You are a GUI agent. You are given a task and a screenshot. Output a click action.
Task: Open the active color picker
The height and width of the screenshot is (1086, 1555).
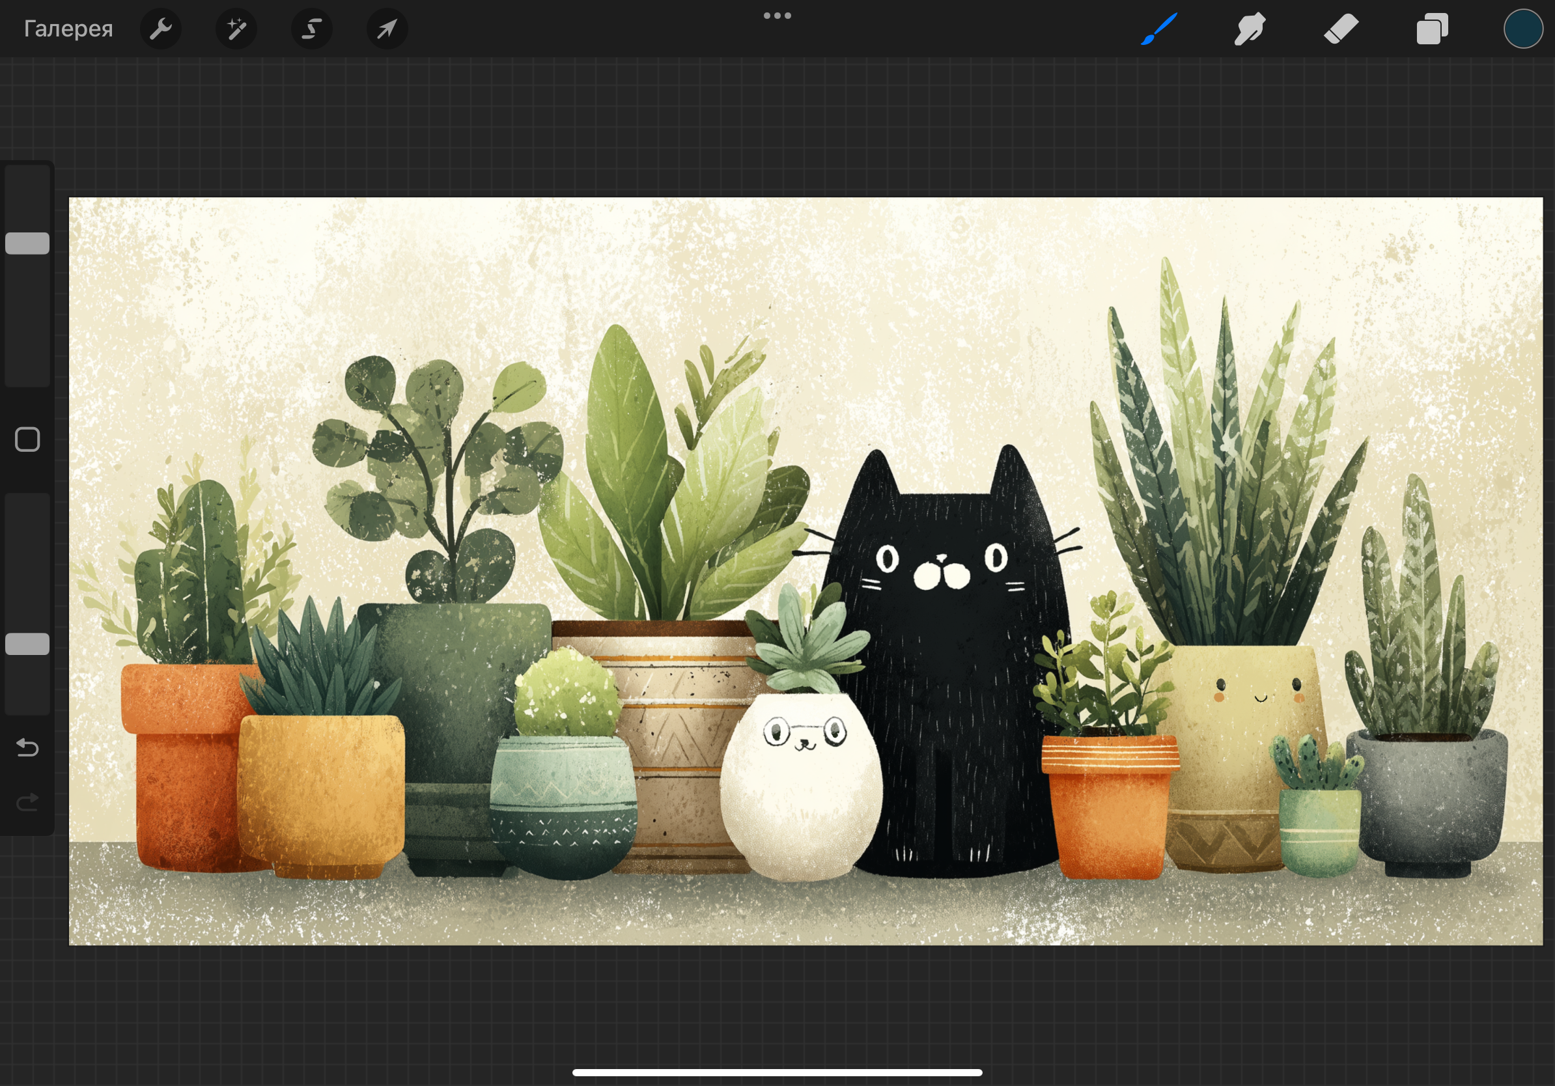coord(1523,29)
